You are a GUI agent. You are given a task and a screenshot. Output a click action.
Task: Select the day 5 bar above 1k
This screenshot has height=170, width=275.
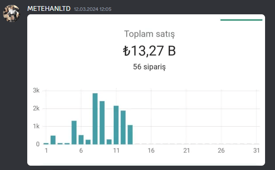pyautogui.click(x=74, y=133)
